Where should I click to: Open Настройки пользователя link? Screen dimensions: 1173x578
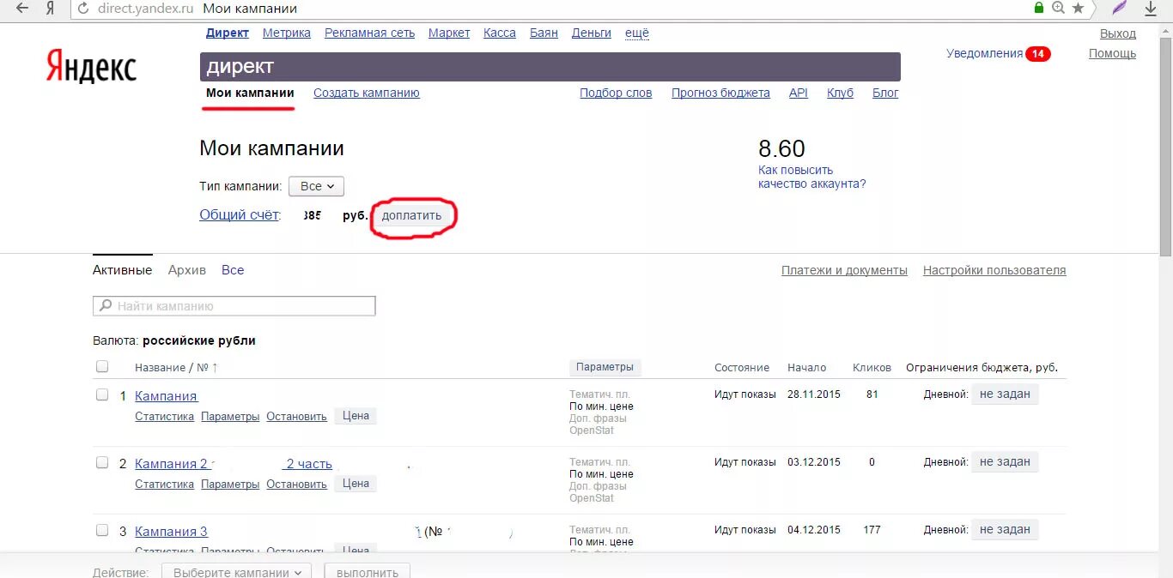coord(994,270)
